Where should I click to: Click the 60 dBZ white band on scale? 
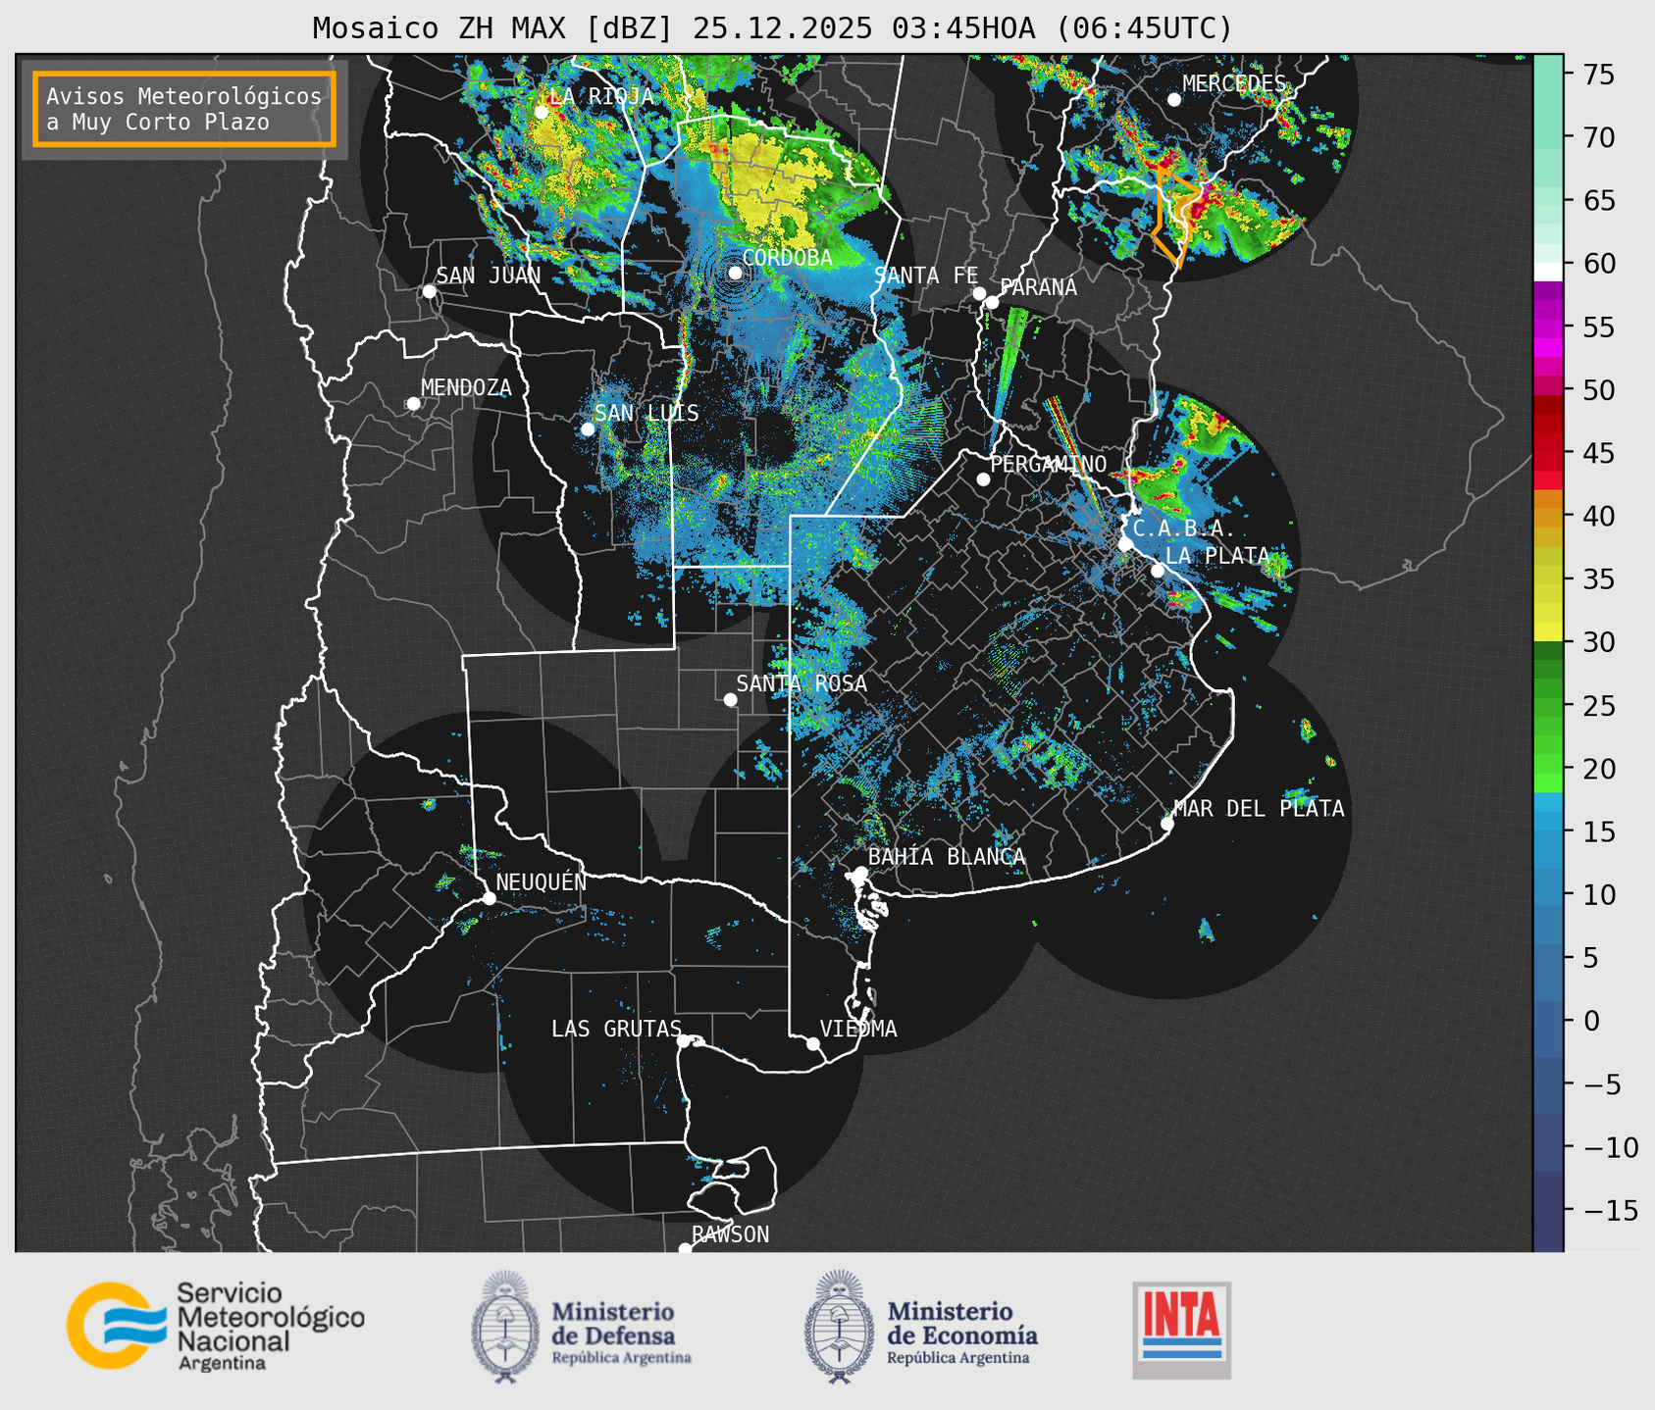(1547, 272)
